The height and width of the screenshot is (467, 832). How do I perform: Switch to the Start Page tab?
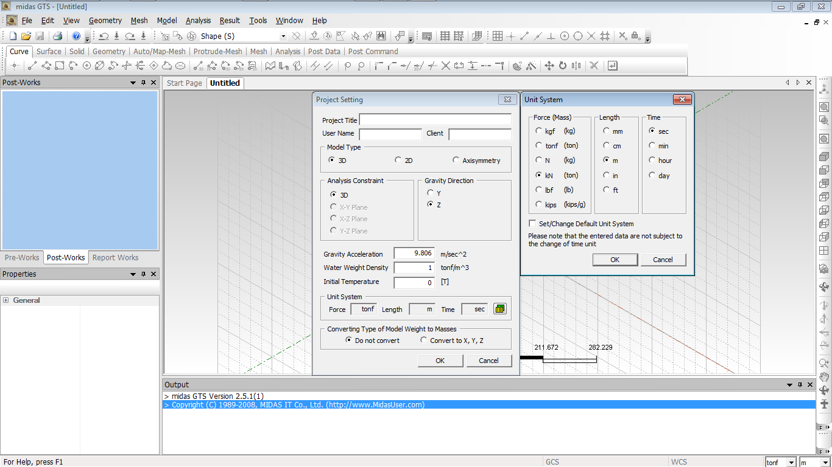[185, 83]
